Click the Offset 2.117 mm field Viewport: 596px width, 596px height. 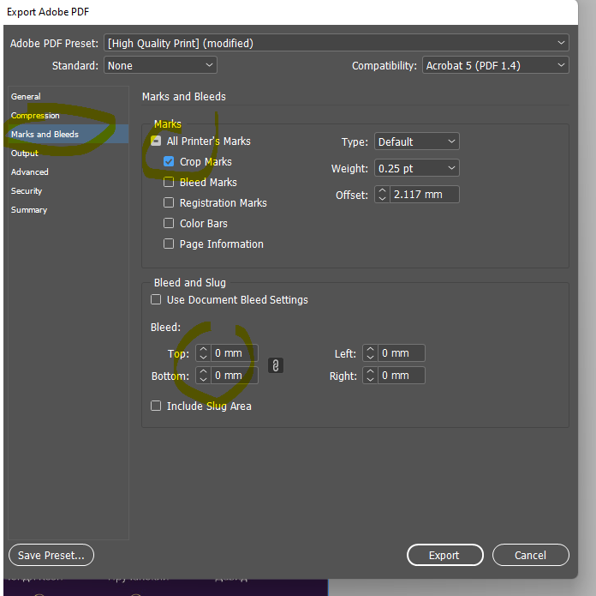tap(424, 195)
